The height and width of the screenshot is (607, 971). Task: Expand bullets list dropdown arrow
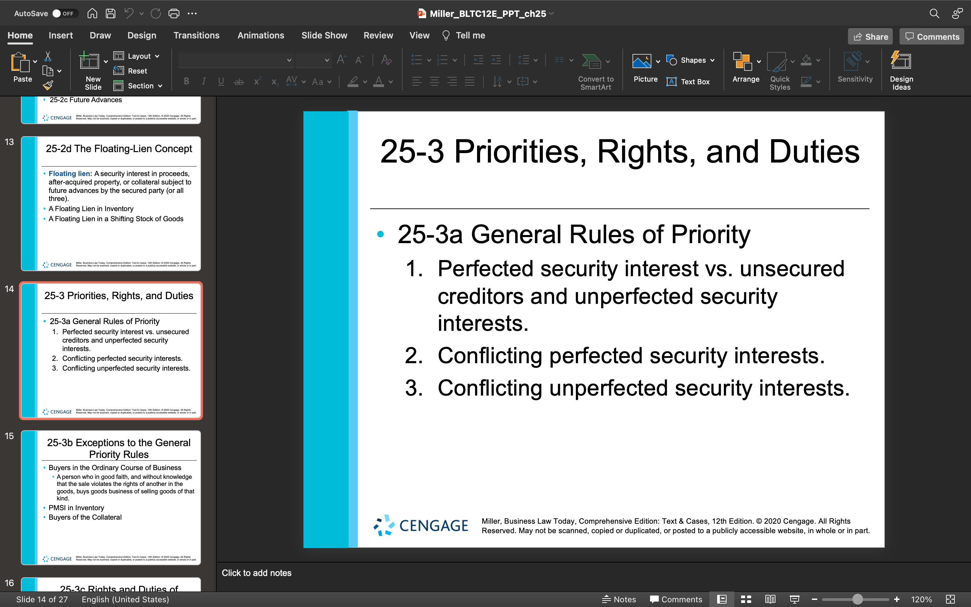point(429,60)
